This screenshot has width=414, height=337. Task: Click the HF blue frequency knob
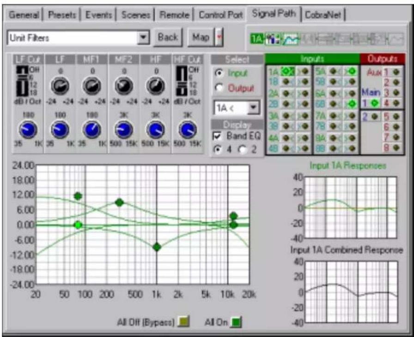tap(156, 130)
